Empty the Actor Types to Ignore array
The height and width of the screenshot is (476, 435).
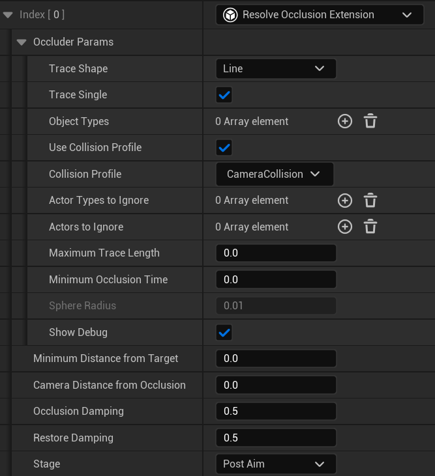click(x=370, y=201)
